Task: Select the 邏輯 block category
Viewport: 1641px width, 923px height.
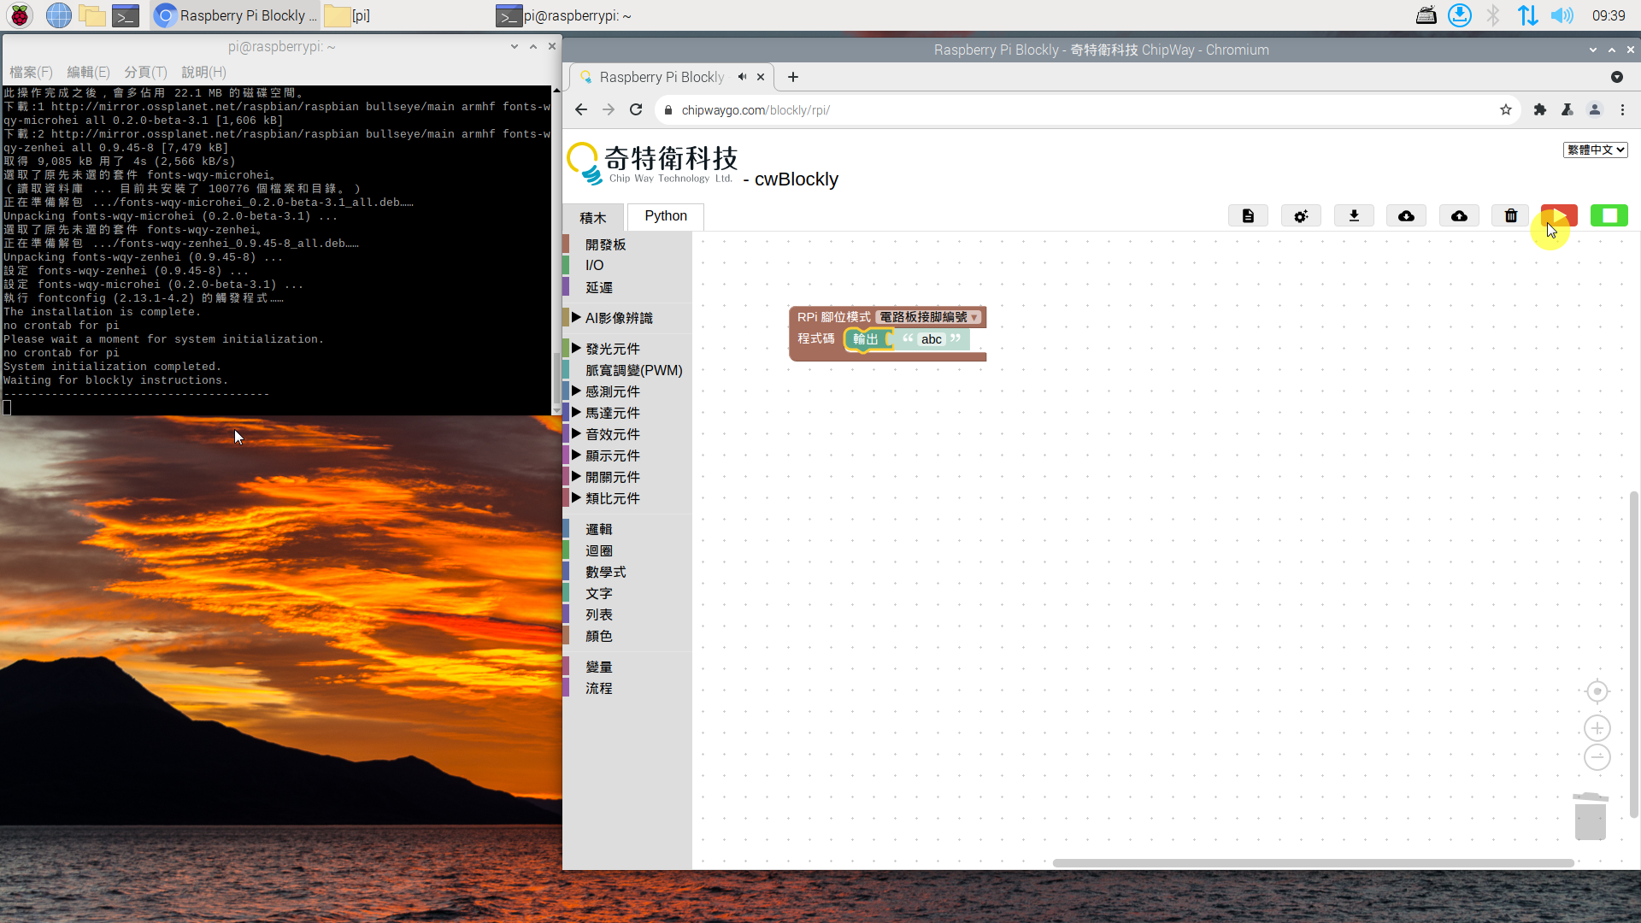Action: (598, 529)
